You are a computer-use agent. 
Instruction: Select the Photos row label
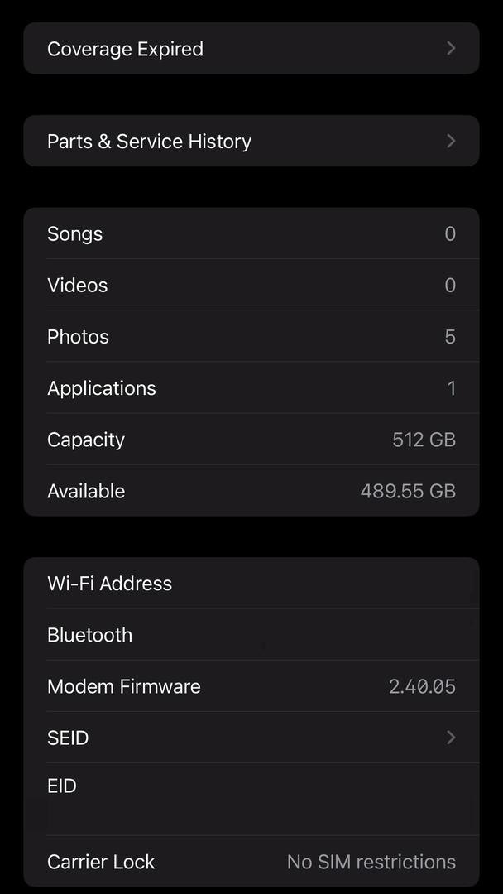point(78,337)
